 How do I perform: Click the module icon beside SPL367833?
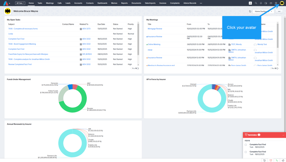[x=81, y=54]
